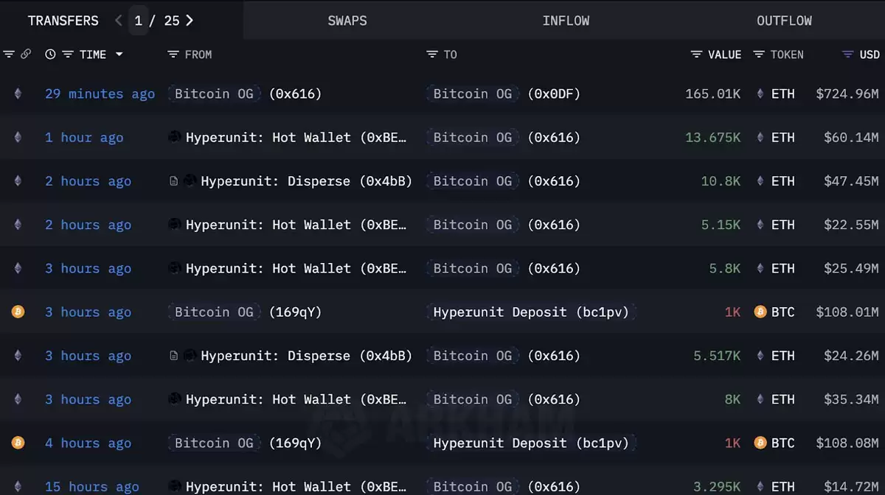Viewport: 885px width, 495px height.
Task: Click the green 13.675K value
Action: [x=713, y=137]
